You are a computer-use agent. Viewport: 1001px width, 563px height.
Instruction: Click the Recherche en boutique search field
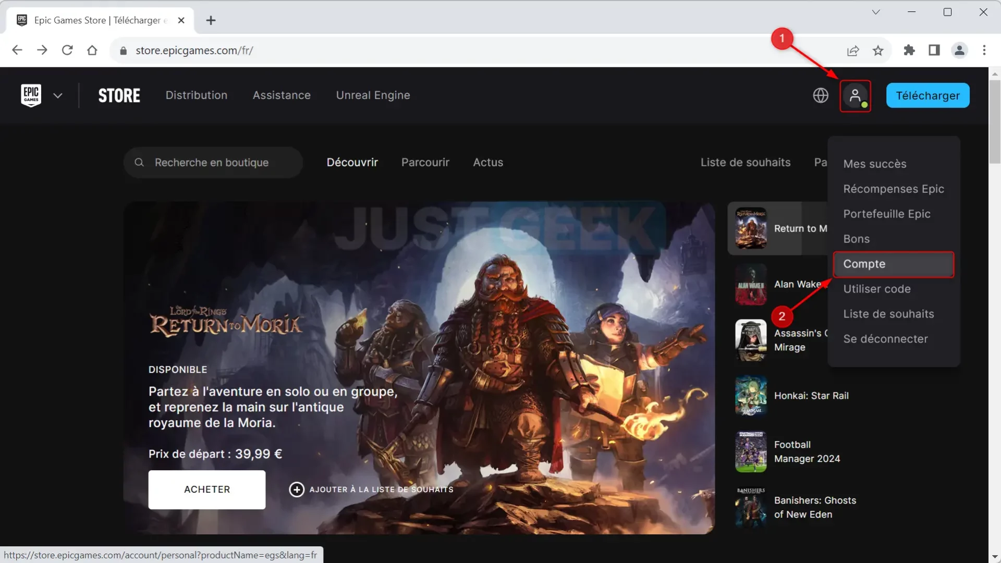pos(213,163)
